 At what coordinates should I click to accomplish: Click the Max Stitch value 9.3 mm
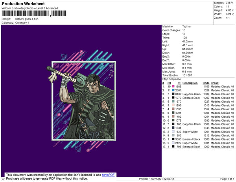pos(187,64)
